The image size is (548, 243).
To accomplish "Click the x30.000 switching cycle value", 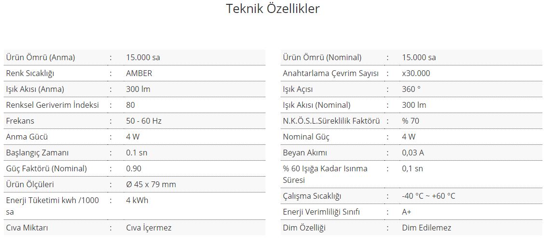I will click(x=416, y=73).
